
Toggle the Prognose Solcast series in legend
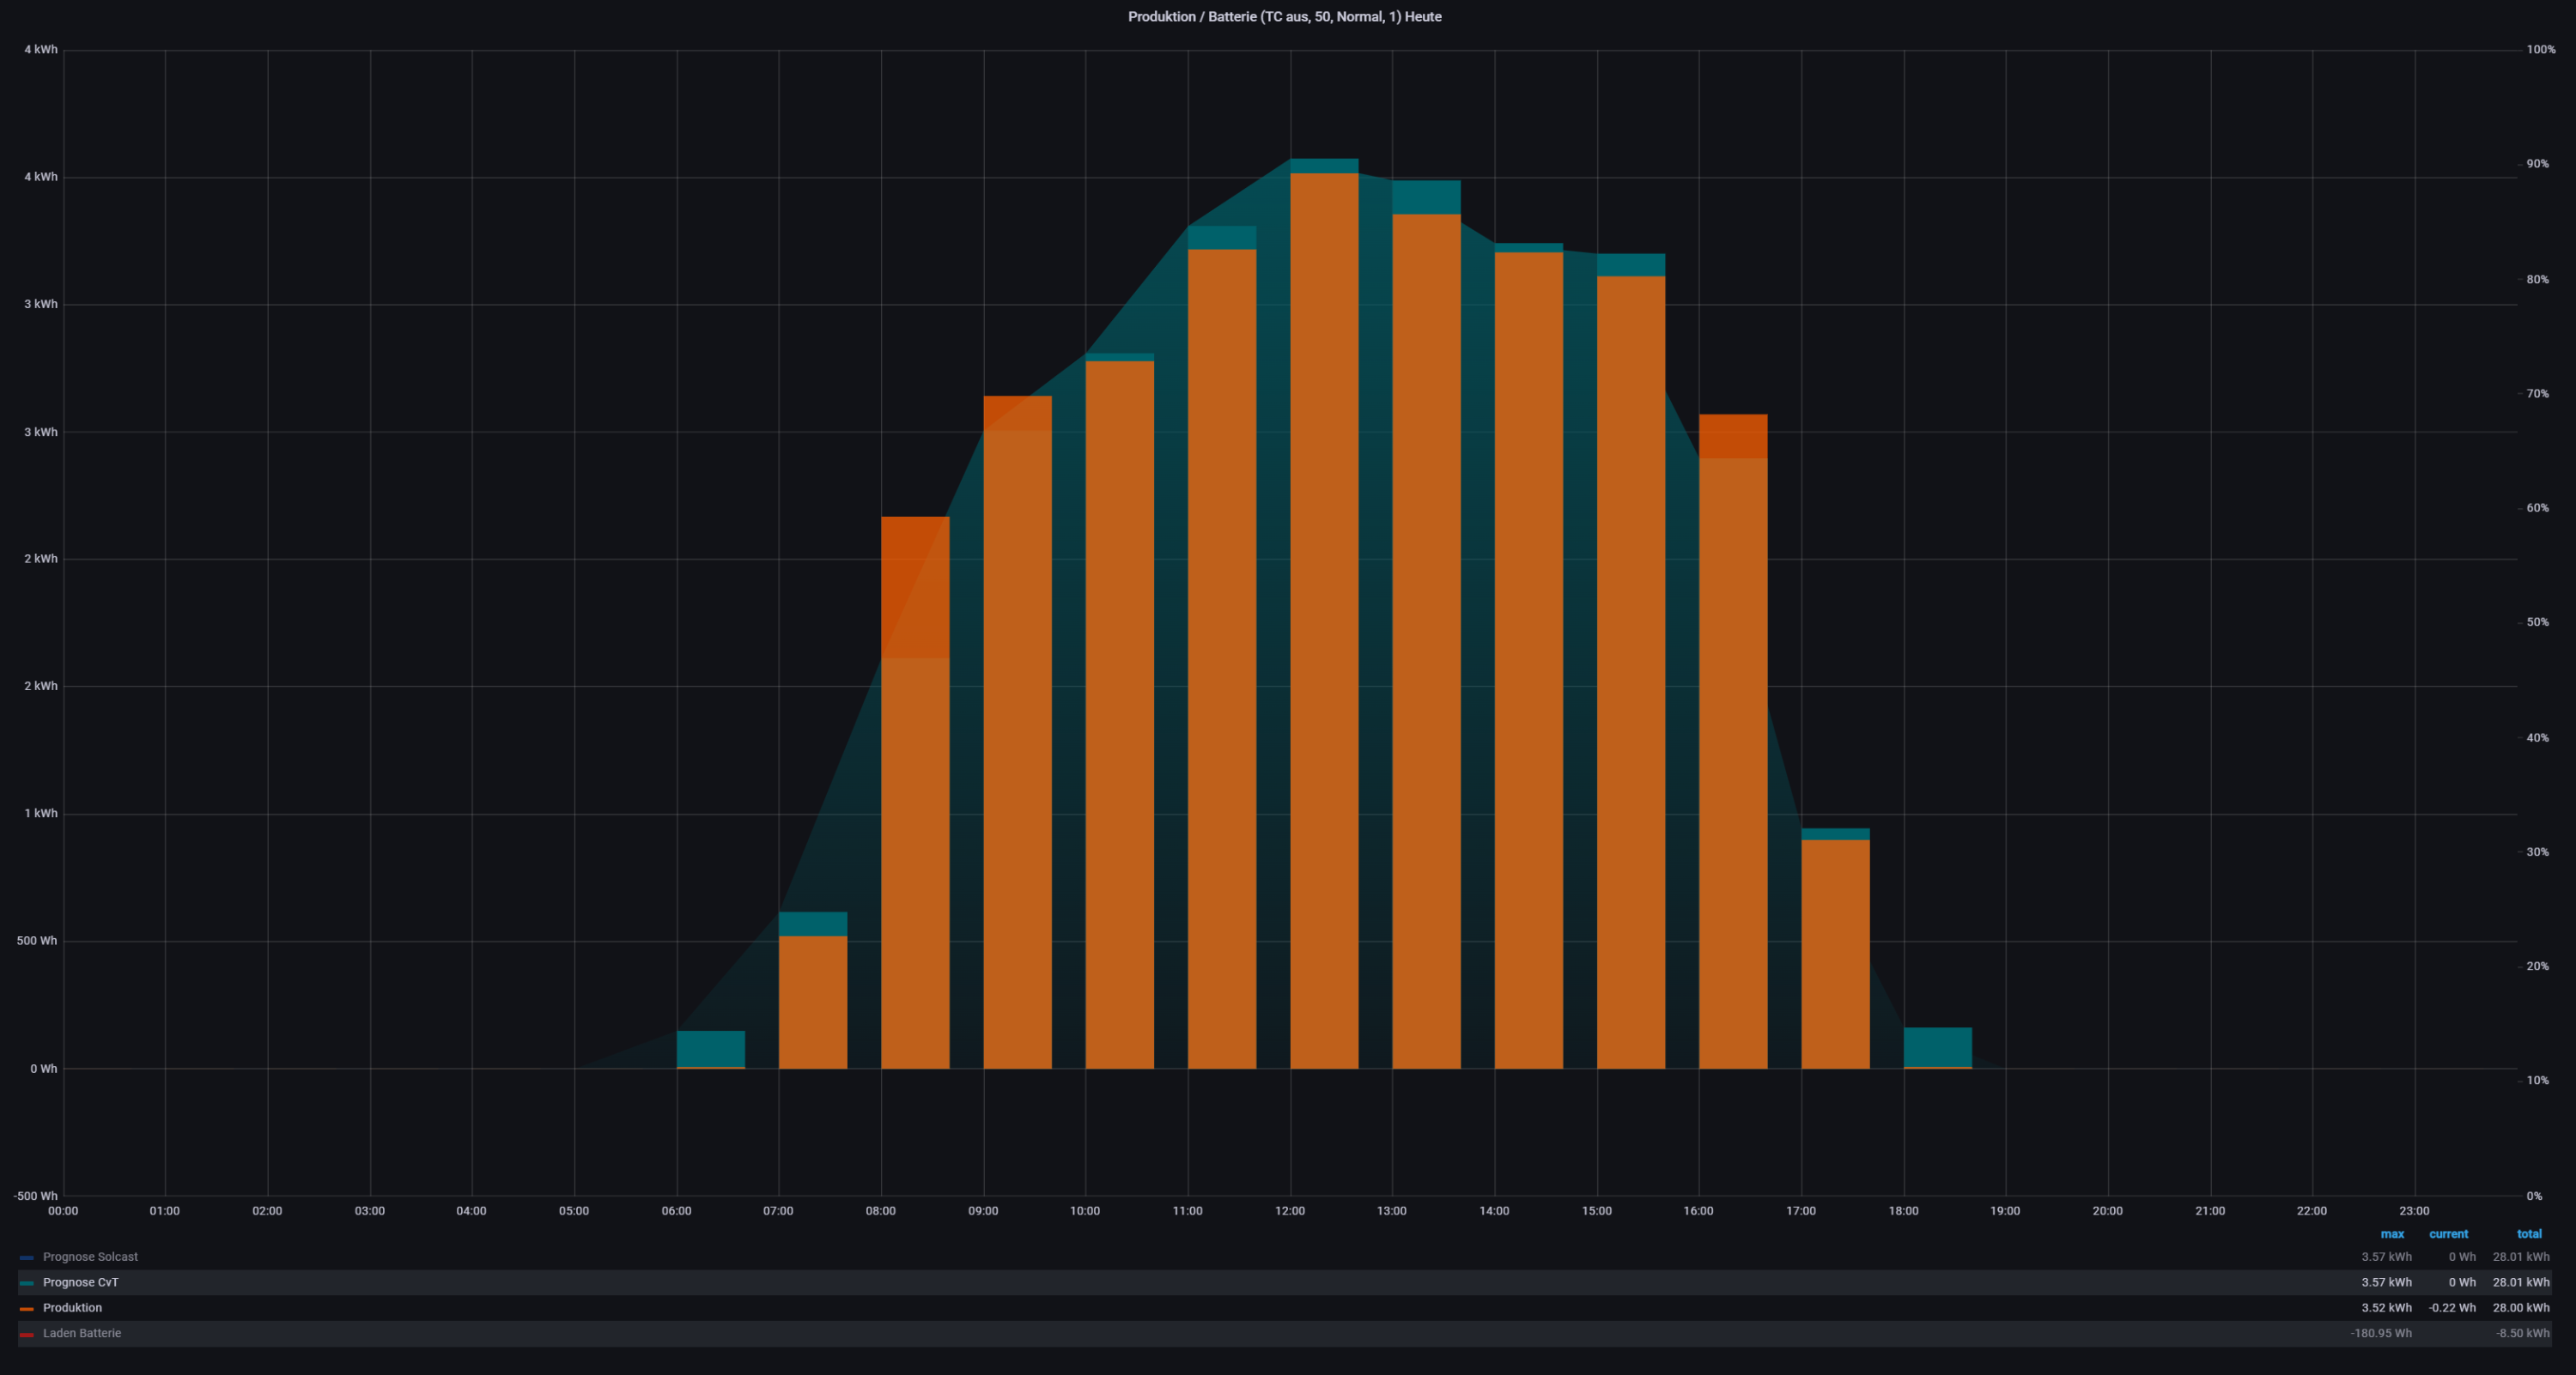pos(90,1257)
